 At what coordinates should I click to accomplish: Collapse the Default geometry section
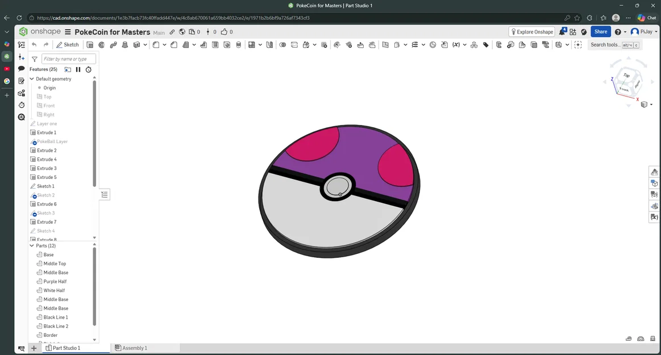pyautogui.click(x=32, y=79)
